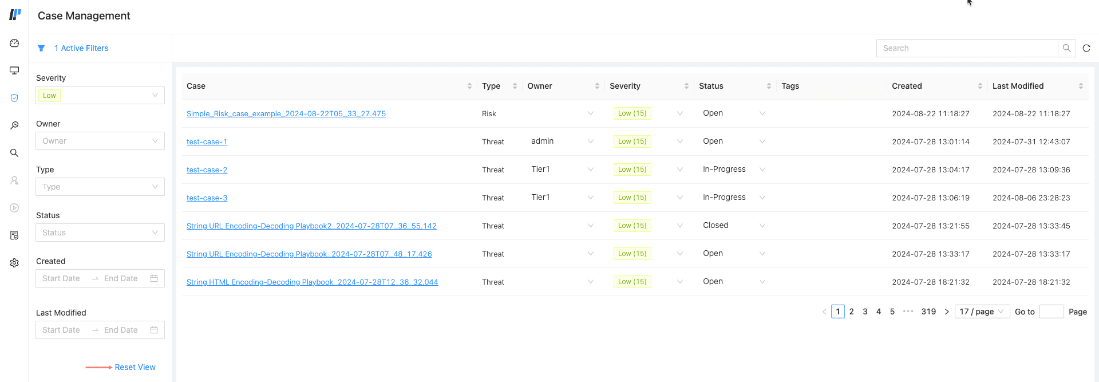This screenshot has width=1099, height=382.
Task: Open the search sidebar icon
Action: coord(14,153)
